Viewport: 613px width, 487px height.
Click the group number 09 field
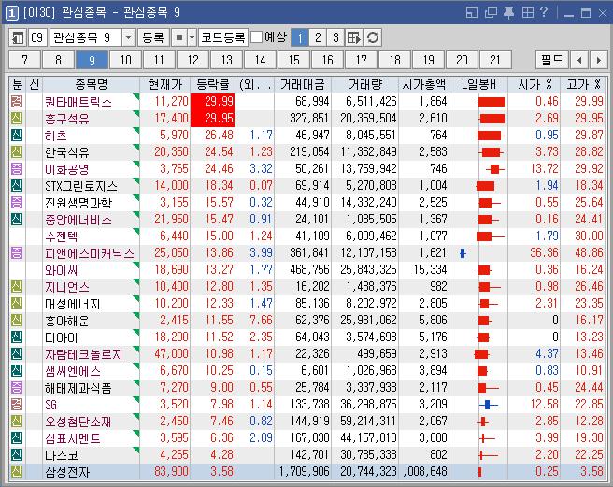pos(37,37)
